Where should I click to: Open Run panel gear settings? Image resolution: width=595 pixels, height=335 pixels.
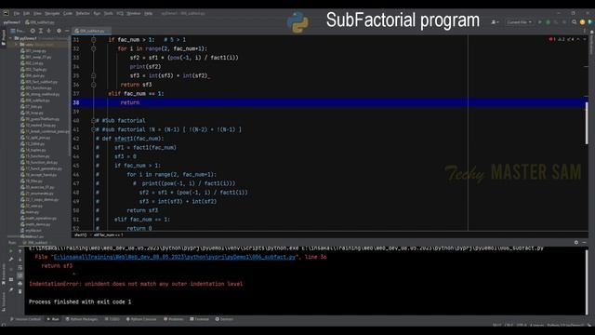pos(576,242)
